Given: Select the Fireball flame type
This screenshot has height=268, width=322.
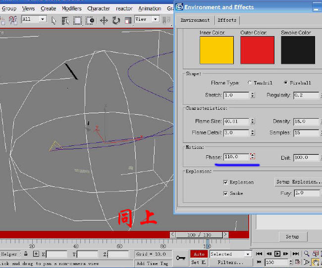Looking at the screenshot, I should coord(286,83).
